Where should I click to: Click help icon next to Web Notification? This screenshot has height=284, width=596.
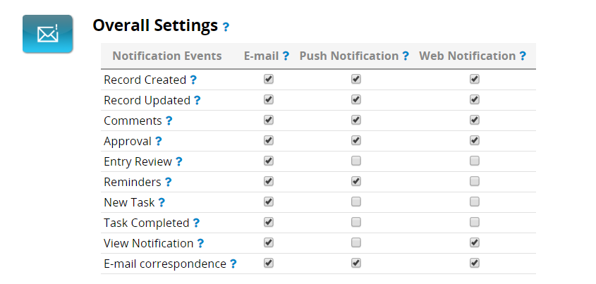pos(523,56)
